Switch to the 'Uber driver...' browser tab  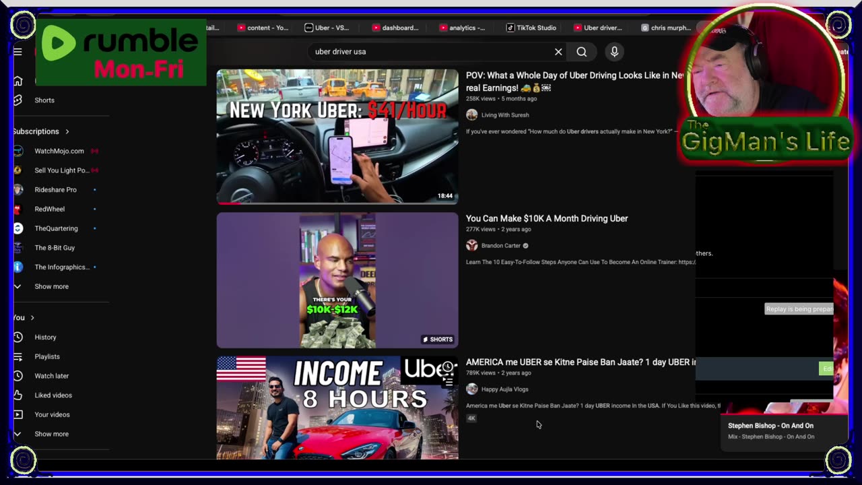click(x=598, y=28)
